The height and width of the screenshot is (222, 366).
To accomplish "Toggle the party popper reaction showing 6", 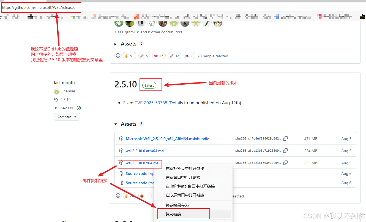I will tap(144, 56).
